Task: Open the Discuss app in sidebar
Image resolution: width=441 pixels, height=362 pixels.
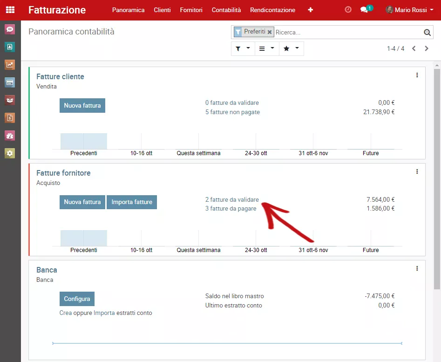Action: click(10, 29)
